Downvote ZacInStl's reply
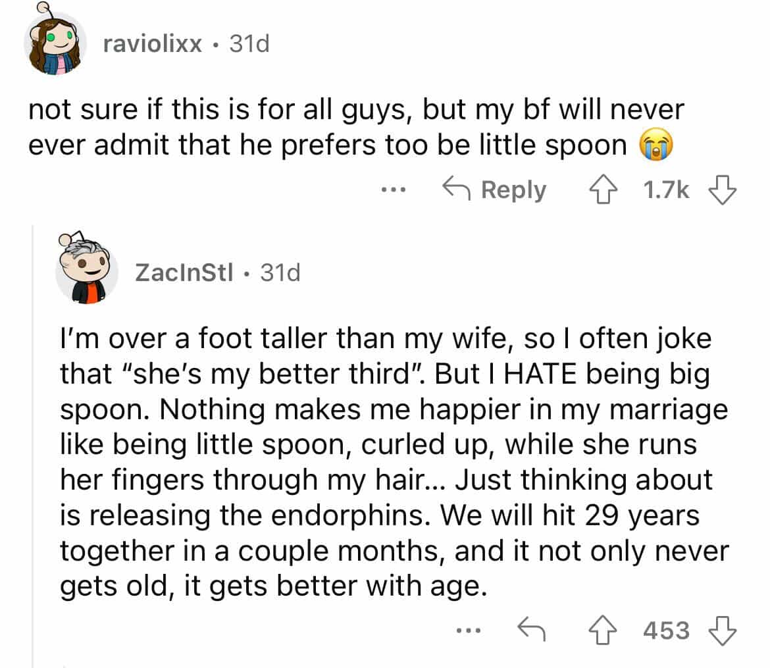Screen dimensions: 770x668 (x=721, y=630)
